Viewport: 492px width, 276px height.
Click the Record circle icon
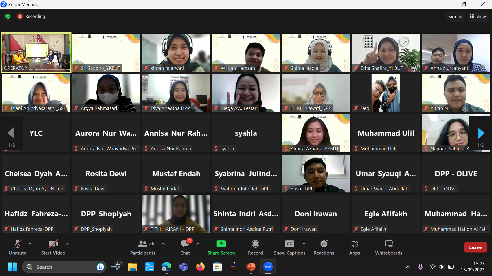click(x=255, y=244)
